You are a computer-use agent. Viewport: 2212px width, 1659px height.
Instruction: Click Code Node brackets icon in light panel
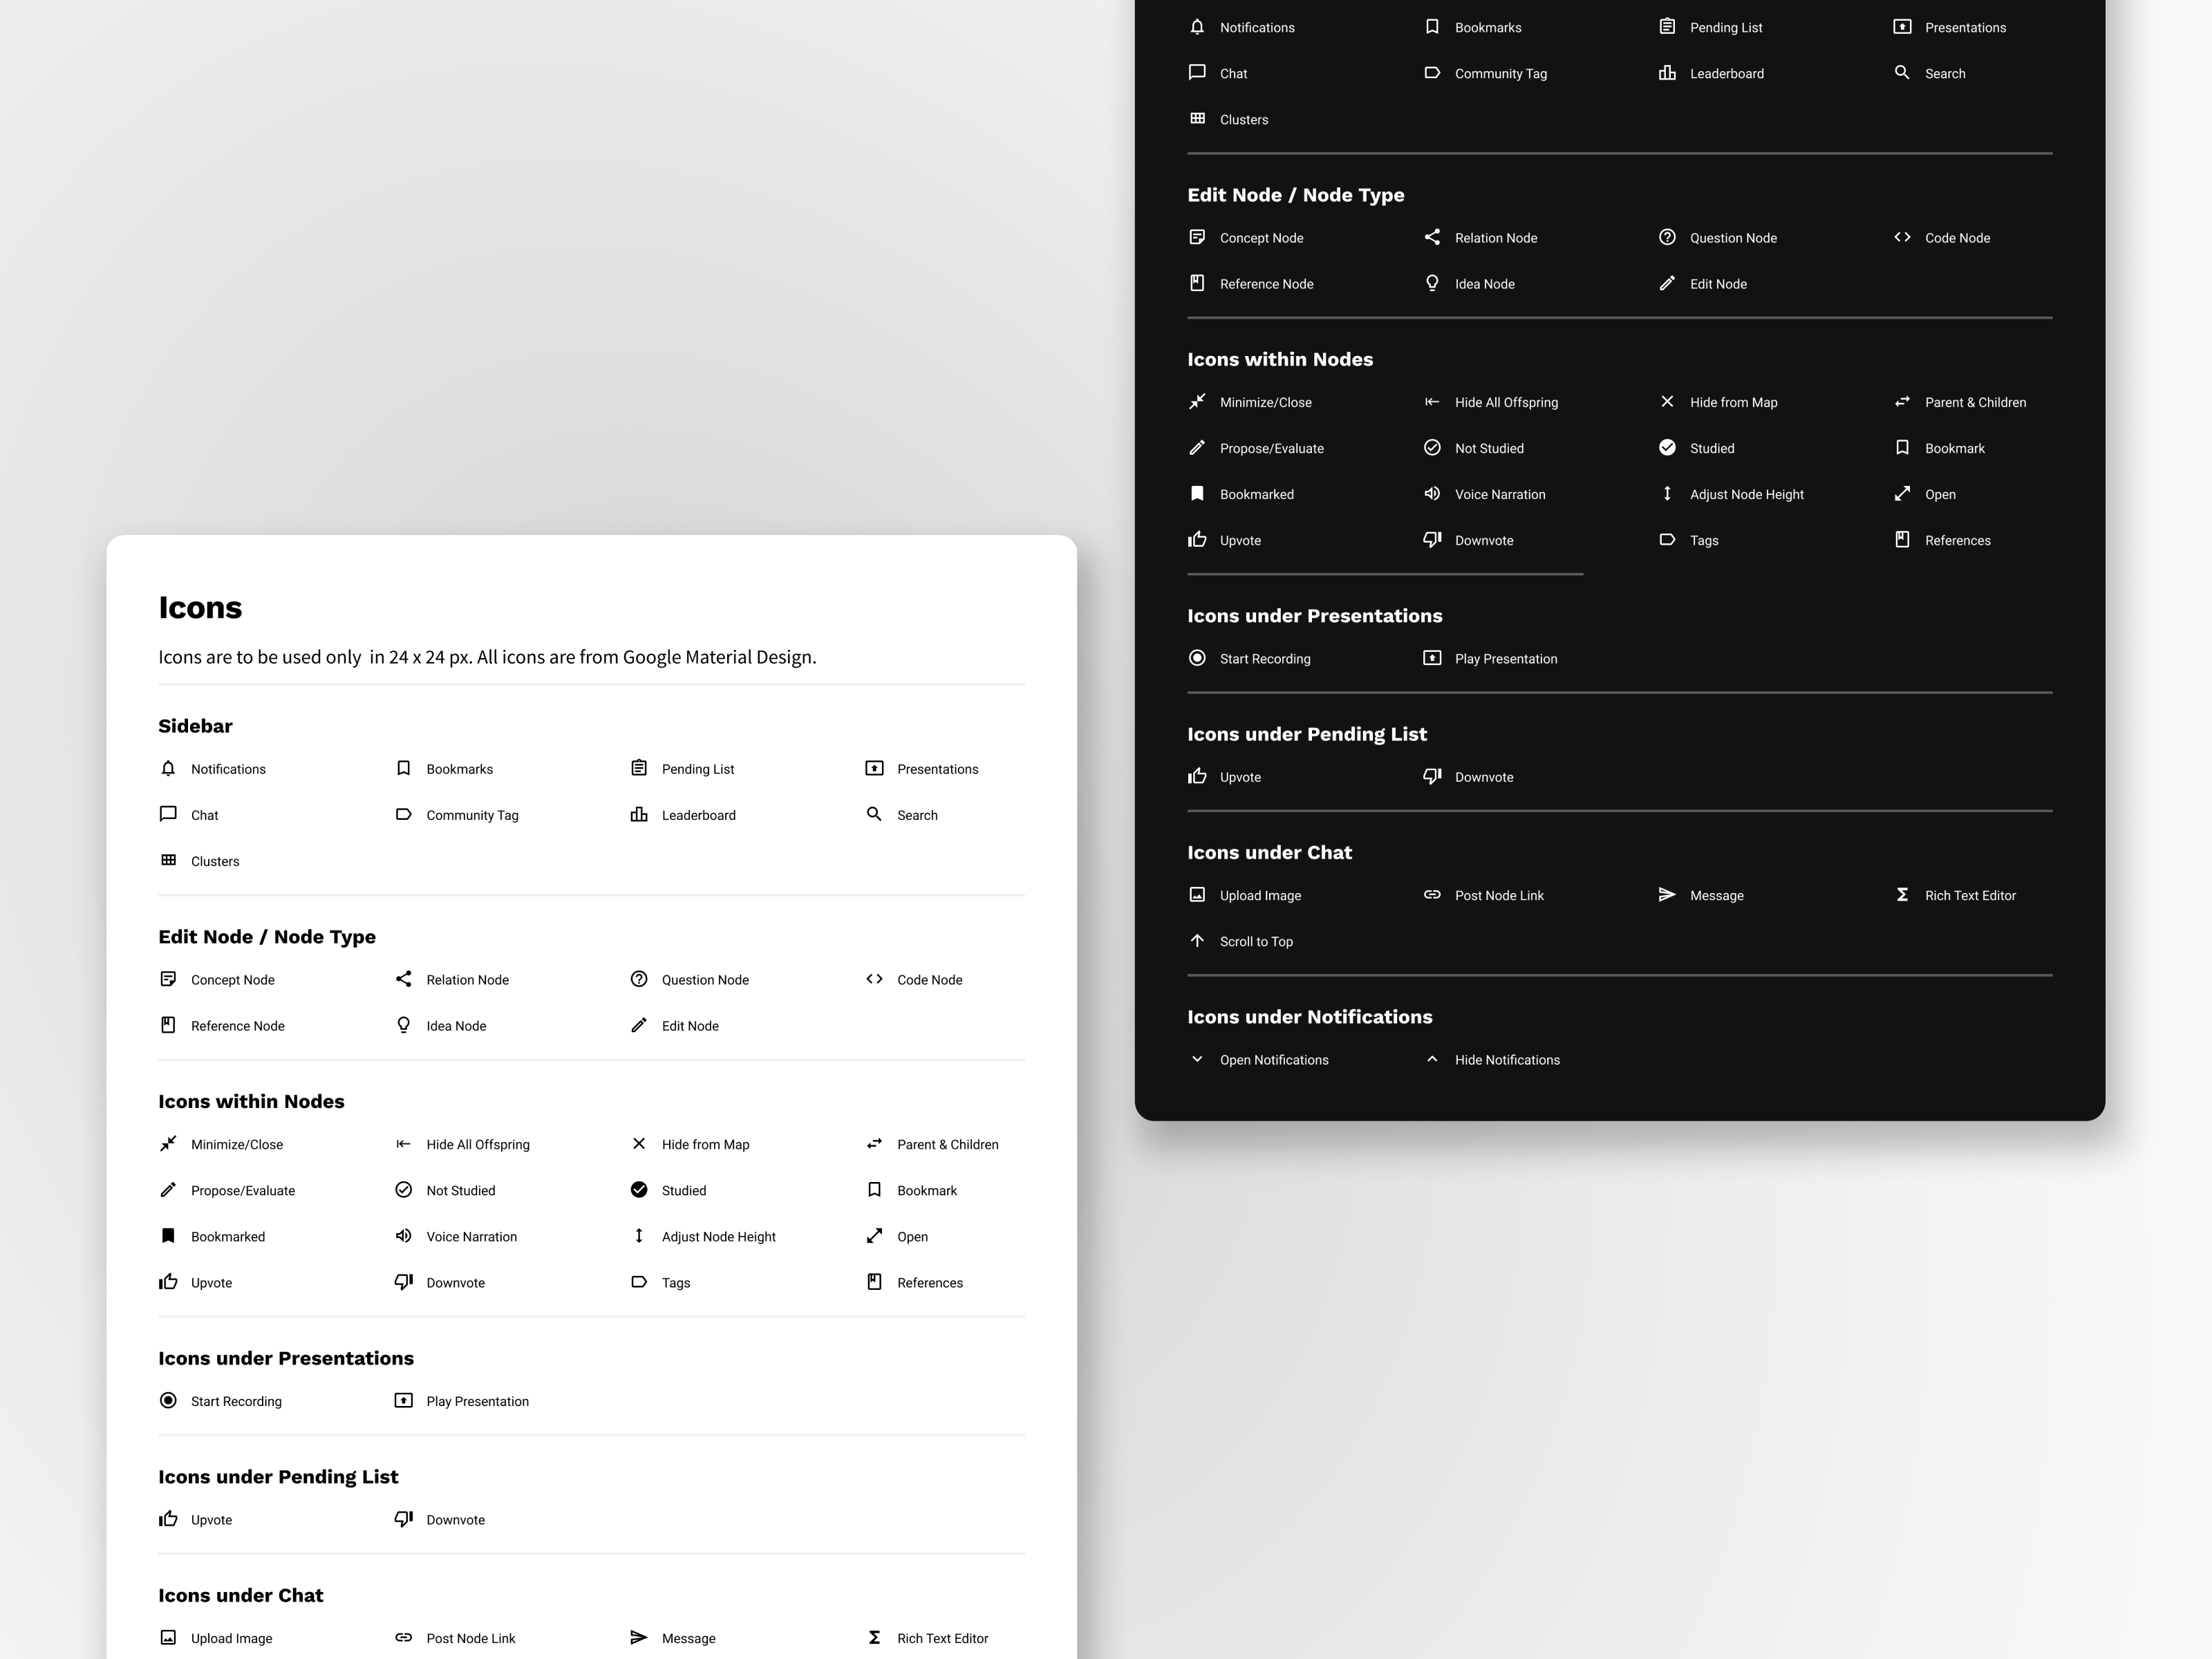[874, 979]
